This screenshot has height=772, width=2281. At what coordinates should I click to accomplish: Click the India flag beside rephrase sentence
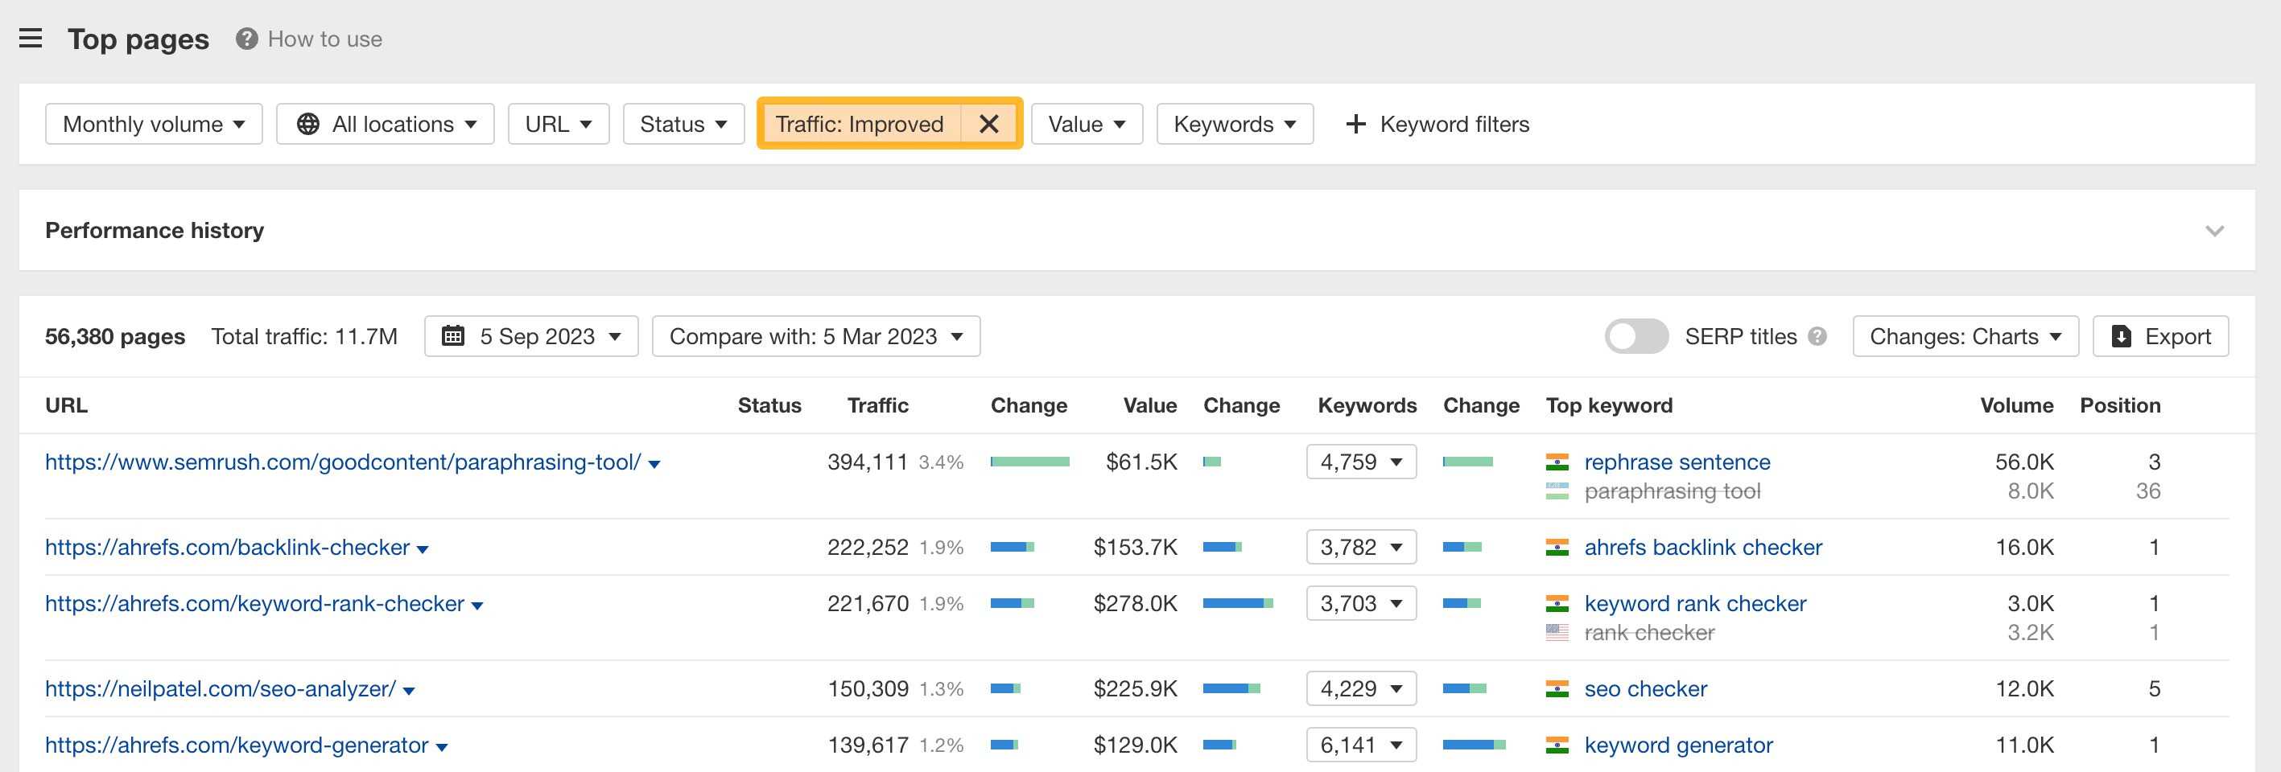(1557, 461)
